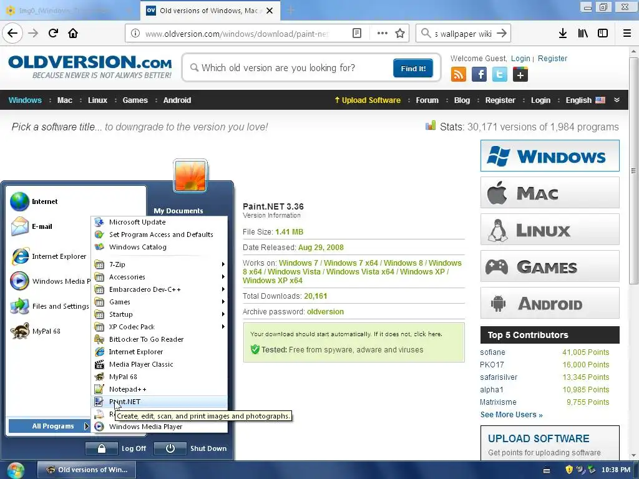Open the browser library icon
The width and height of the screenshot is (639, 479).
pos(583,34)
